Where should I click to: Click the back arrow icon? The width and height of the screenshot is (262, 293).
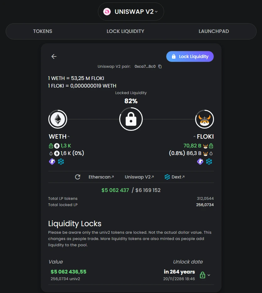pyautogui.click(x=54, y=56)
